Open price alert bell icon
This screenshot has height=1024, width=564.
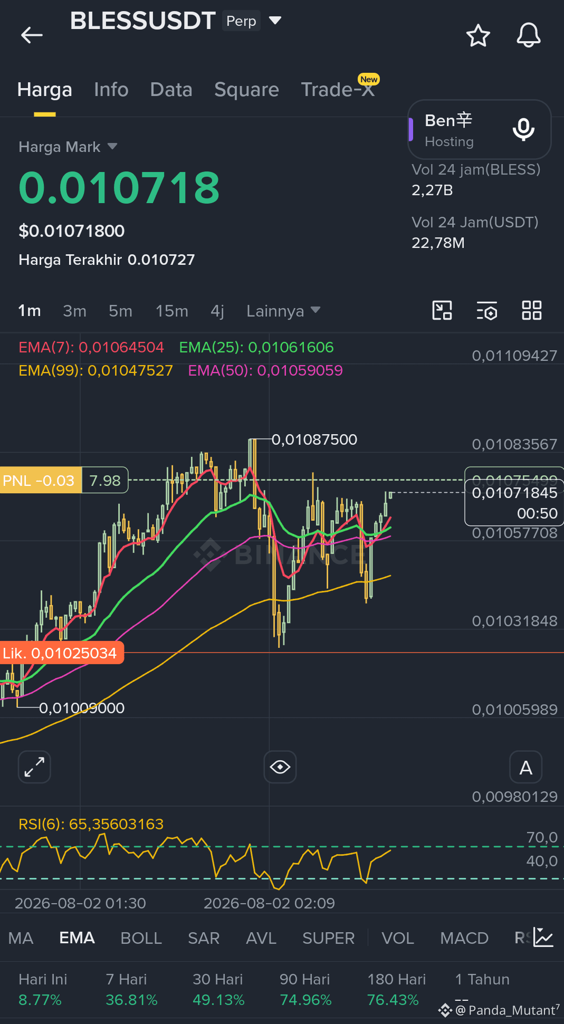[x=528, y=35]
